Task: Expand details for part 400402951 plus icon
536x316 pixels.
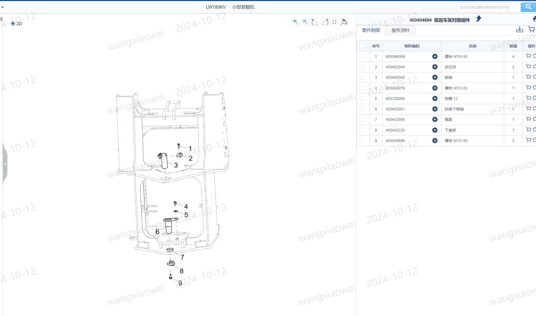Action: point(435,109)
